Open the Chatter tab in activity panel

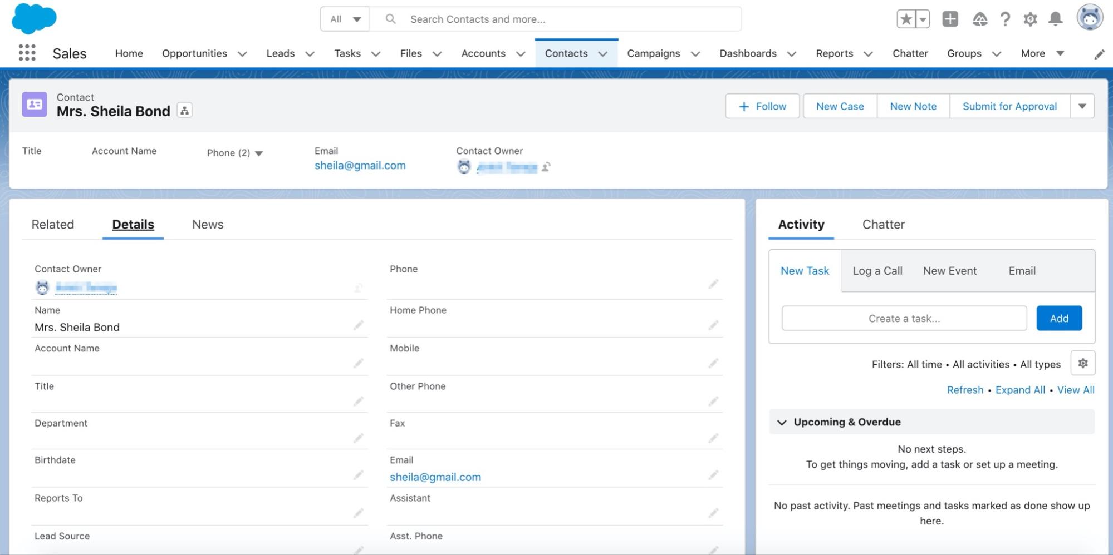point(883,225)
